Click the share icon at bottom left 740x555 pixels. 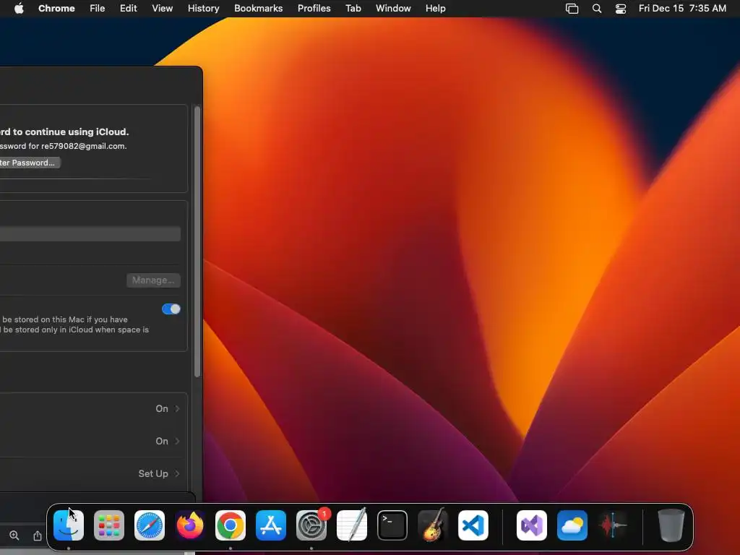(x=38, y=535)
